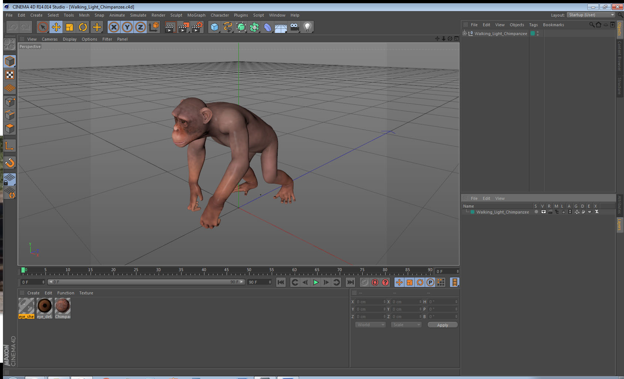The height and width of the screenshot is (379, 624).
Task: Expand the Walking_Light_Chimpanzee object tree
Action: click(x=465, y=33)
